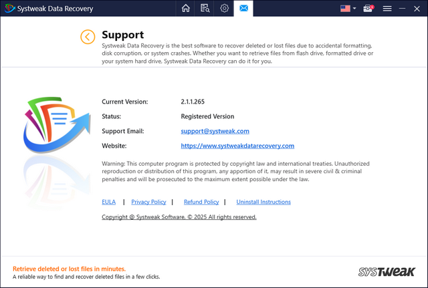Click the support@systweak.com email link

click(215, 131)
